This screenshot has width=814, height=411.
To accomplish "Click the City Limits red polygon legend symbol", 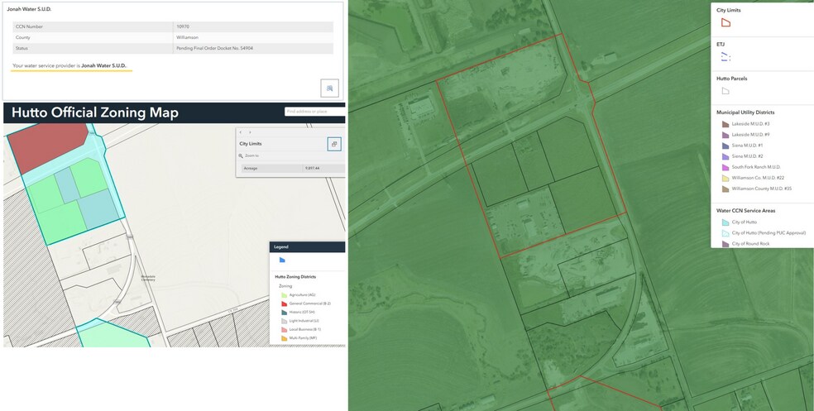I will (x=725, y=23).
